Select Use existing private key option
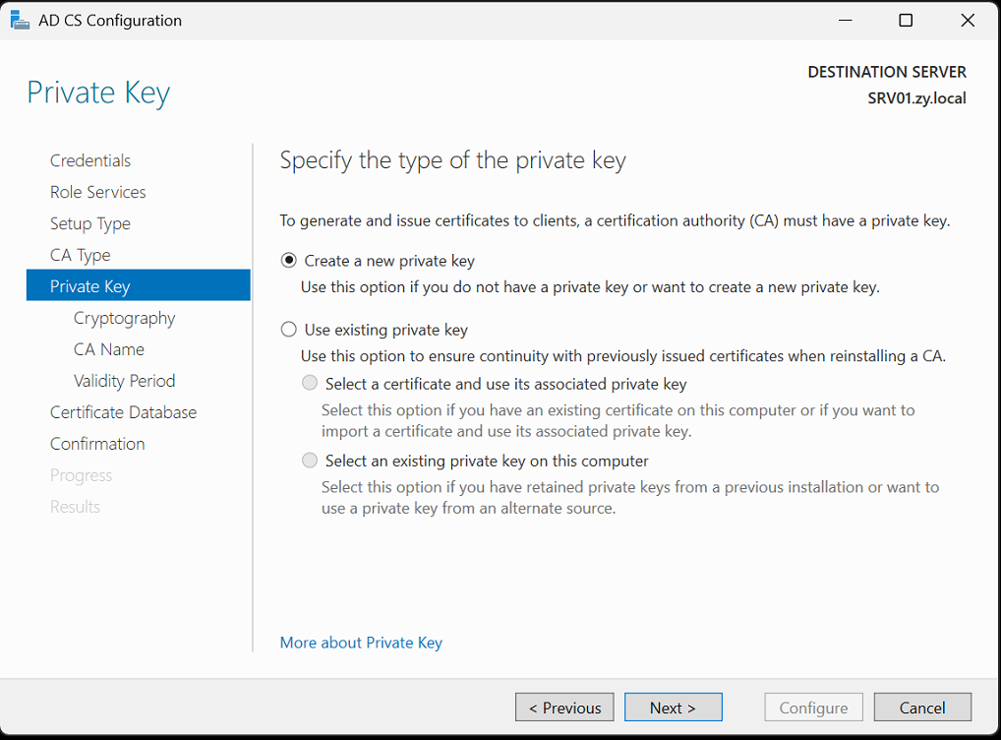Screen dimensions: 1001x740 point(288,330)
